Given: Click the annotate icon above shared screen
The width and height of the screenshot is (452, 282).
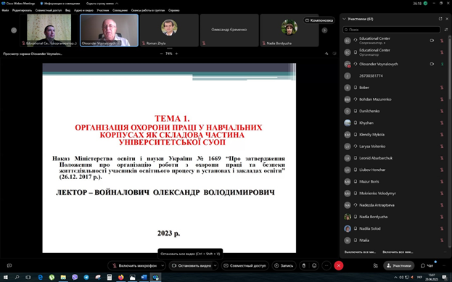Looking at the screenshot, I should coord(326,54).
